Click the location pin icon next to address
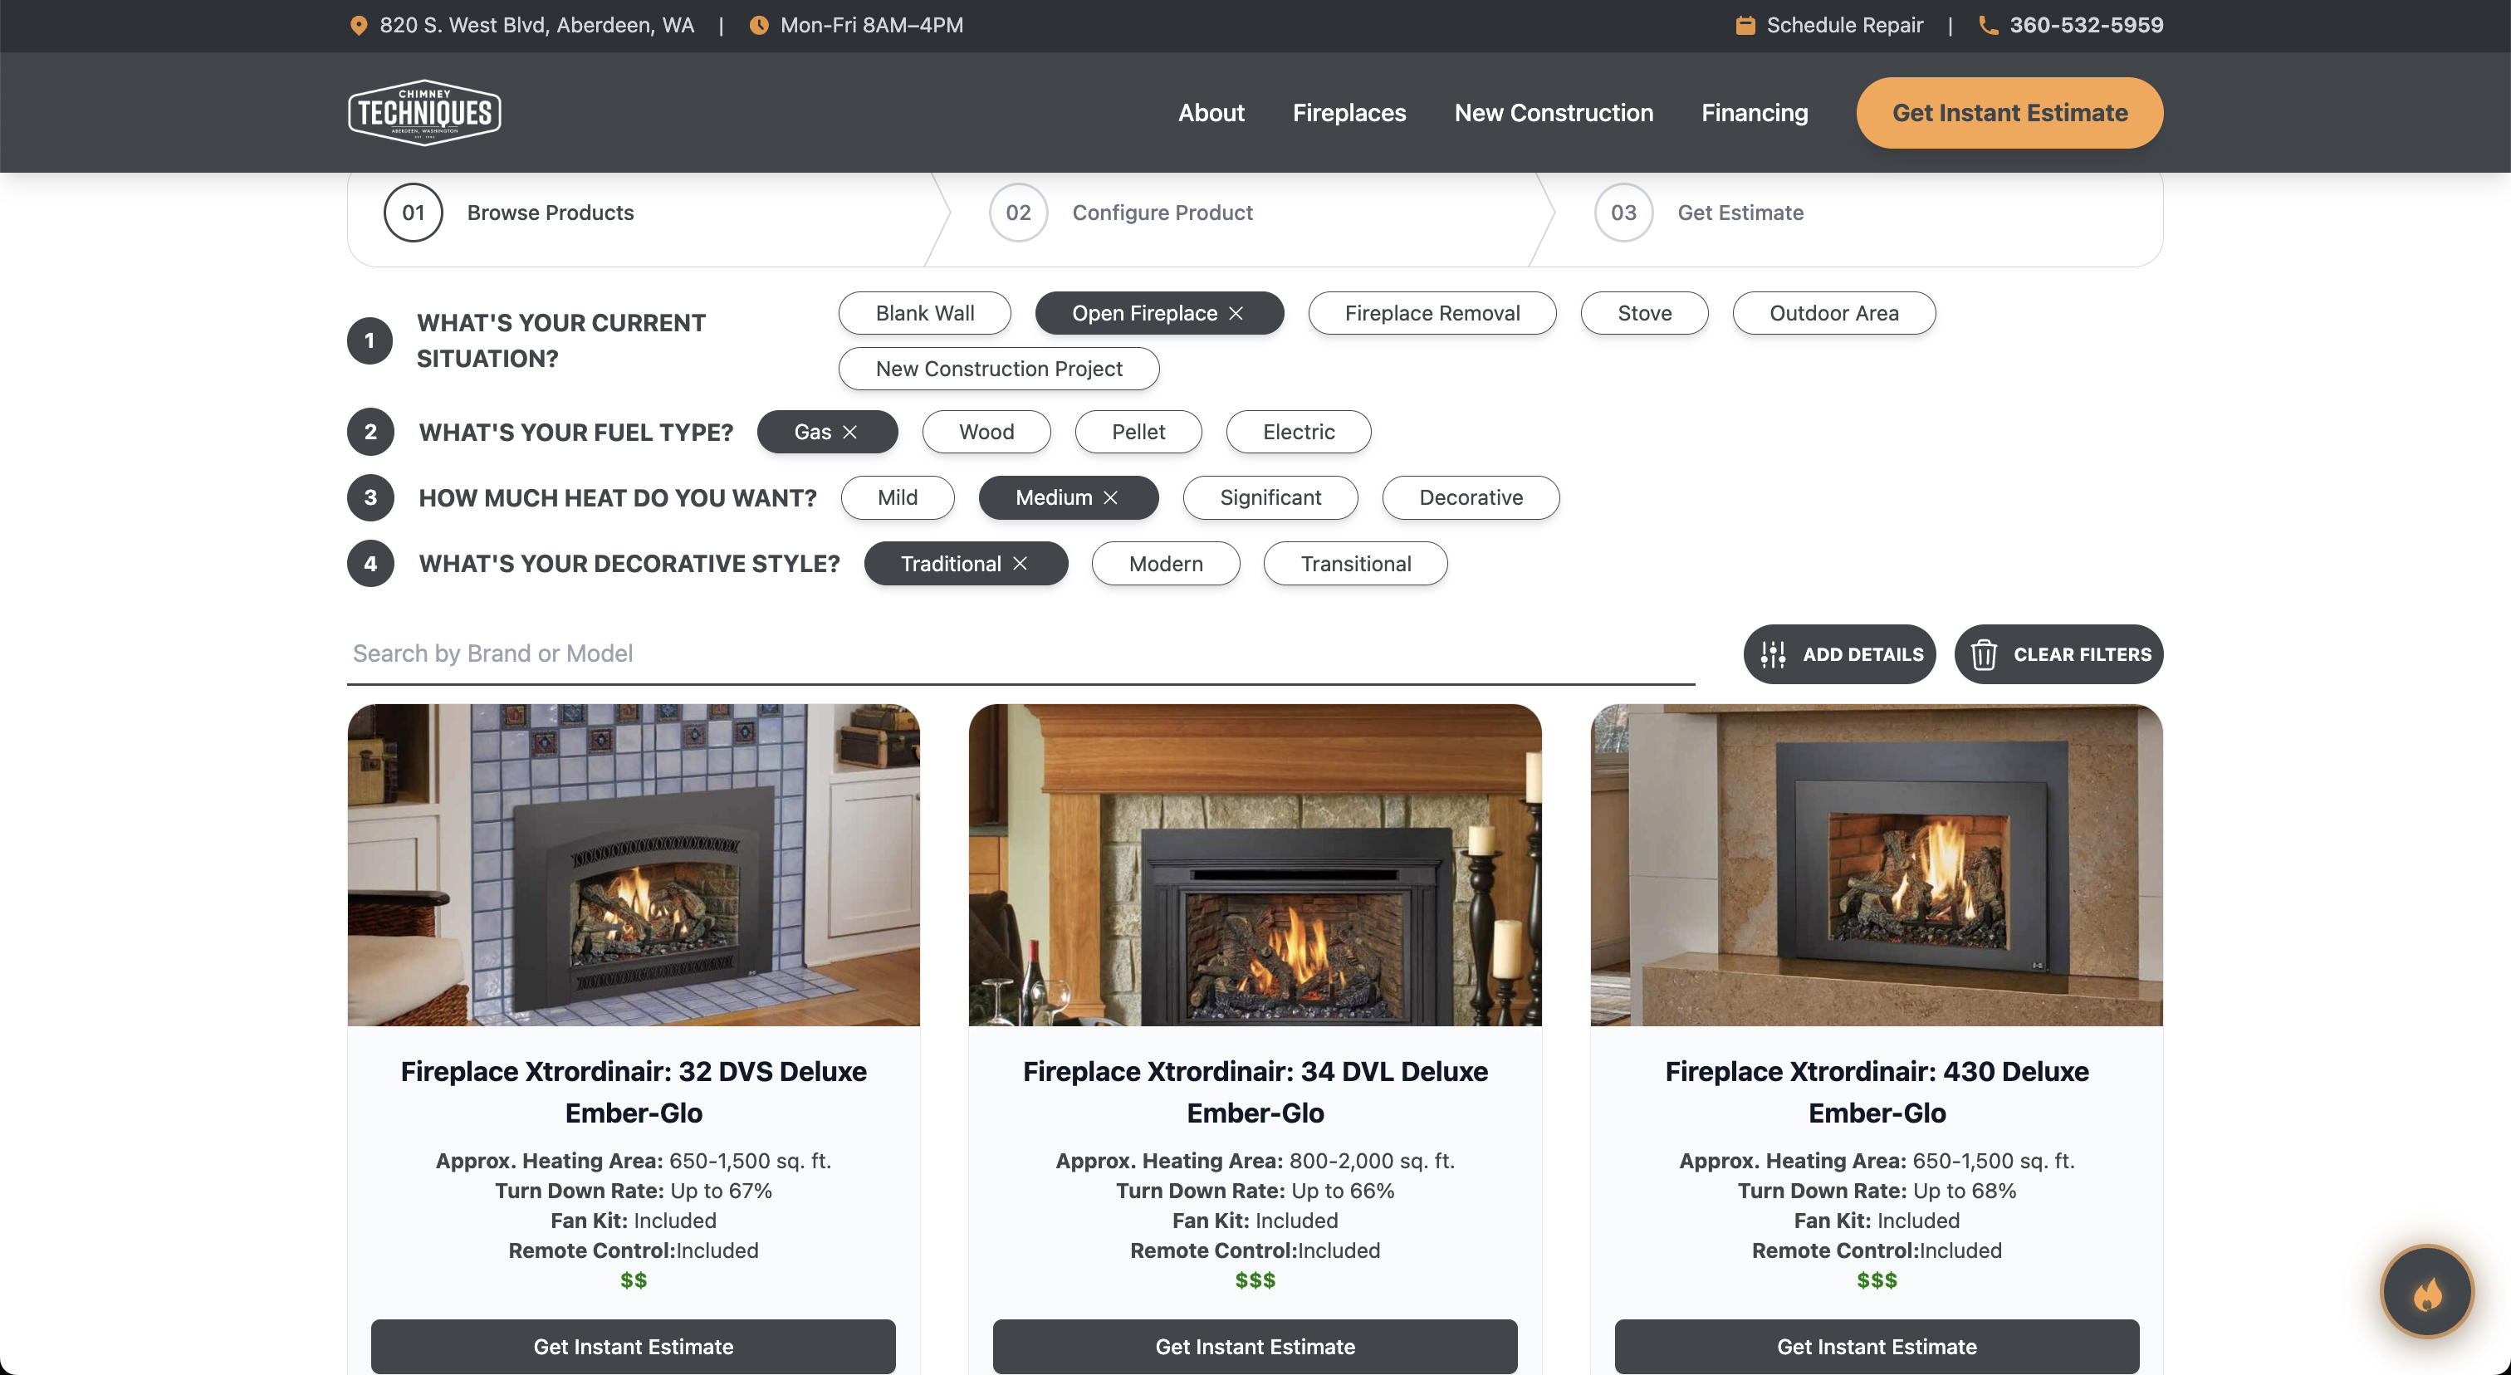 pyautogui.click(x=360, y=26)
